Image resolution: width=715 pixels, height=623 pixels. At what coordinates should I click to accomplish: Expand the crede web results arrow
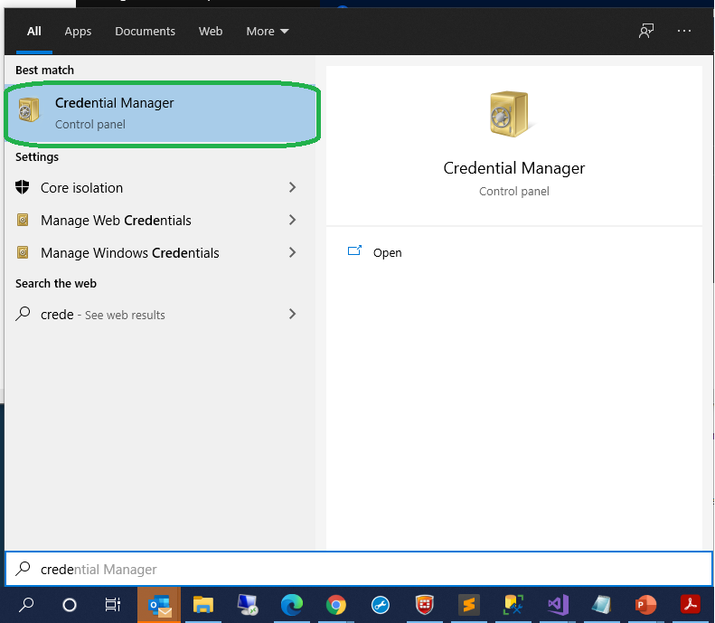292,315
